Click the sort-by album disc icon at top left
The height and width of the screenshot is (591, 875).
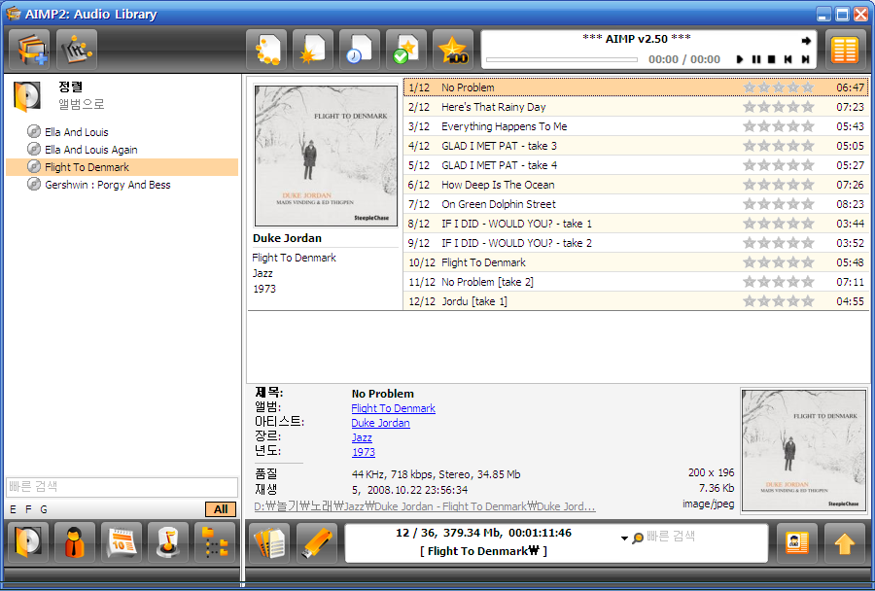pos(27,96)
